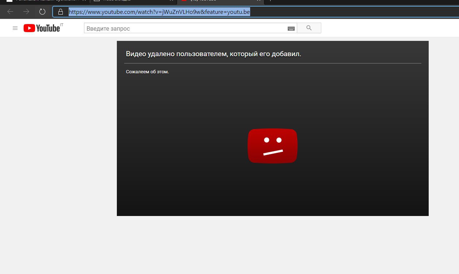Click the 'Сожалеем об этом.' message
Viewport: 459px width, 274px height.
148,72
